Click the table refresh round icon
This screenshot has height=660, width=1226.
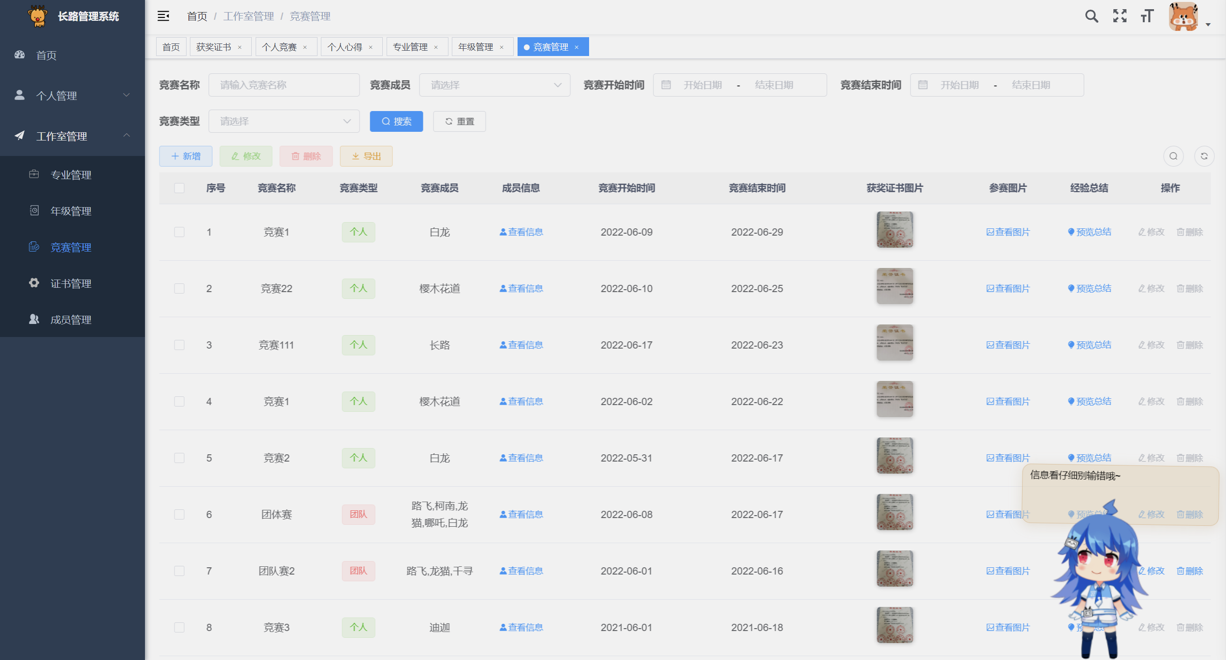[x=1204, y=156]
